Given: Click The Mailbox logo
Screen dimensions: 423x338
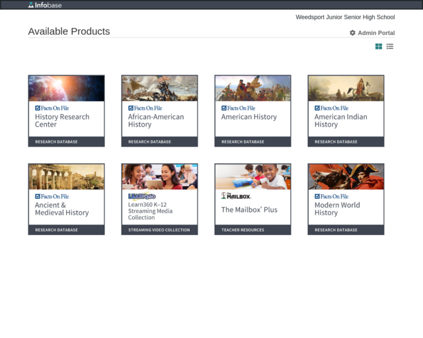Looking at the screenshot, I should 236,195.
